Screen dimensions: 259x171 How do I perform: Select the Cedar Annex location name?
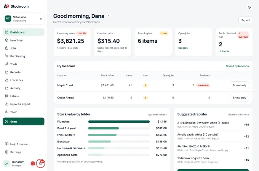pyautogui.click(x=66, y=98)
